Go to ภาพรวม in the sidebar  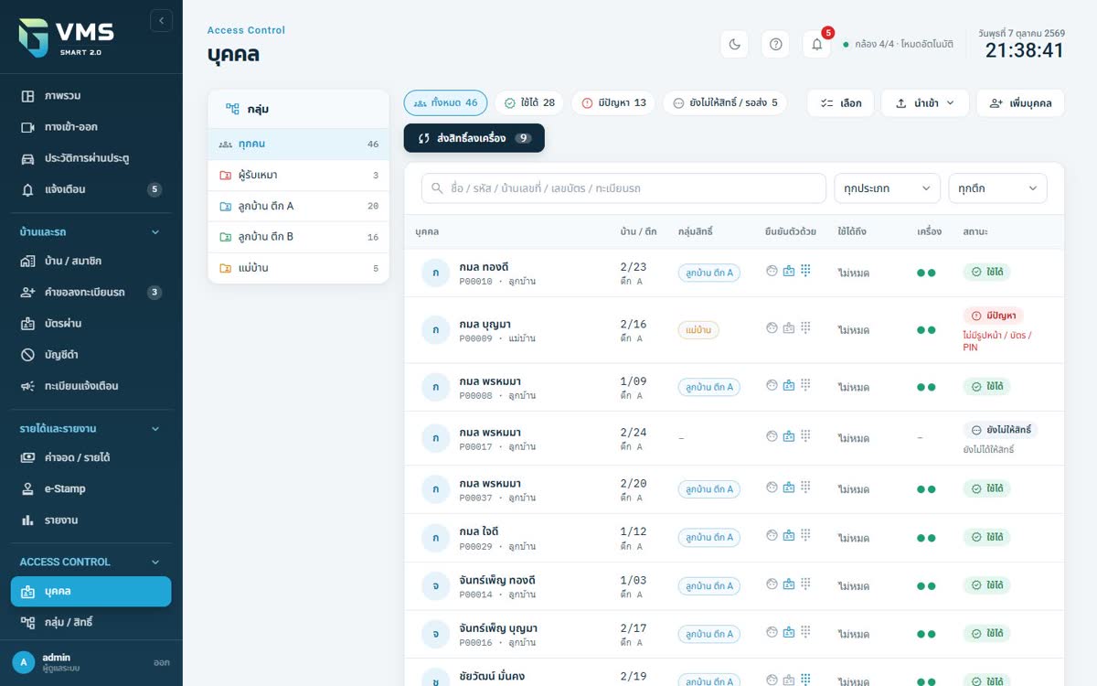pyautogui.click(x=91, y=96)
